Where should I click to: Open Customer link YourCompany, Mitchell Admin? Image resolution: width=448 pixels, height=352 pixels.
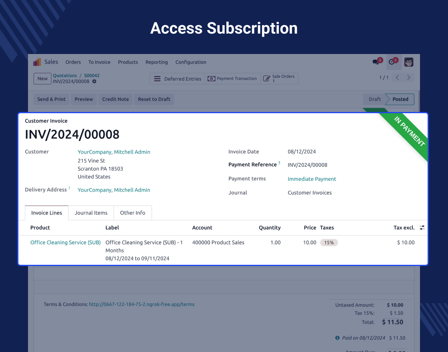point(114,152)
